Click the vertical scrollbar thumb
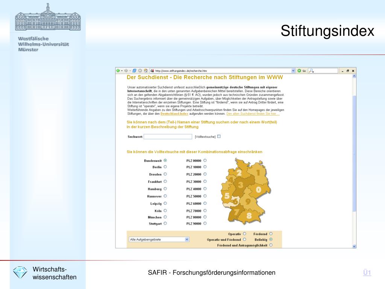Viewport: 385px width, 289px height. pyautogui.click(x=354, y=154)
